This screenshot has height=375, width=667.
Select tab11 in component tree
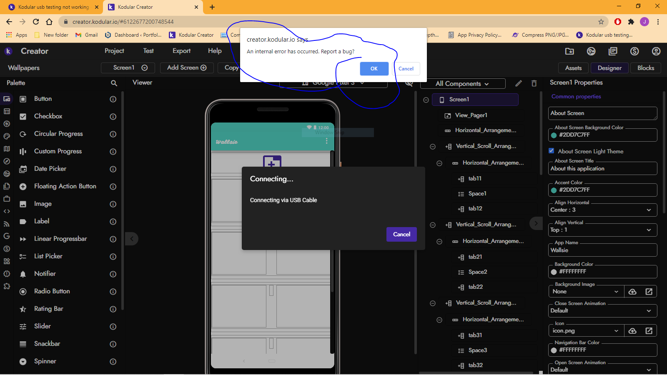(x=475, y=179)
